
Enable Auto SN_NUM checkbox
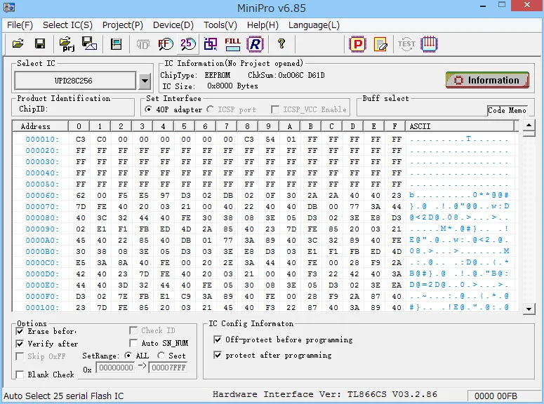[133, 343]
